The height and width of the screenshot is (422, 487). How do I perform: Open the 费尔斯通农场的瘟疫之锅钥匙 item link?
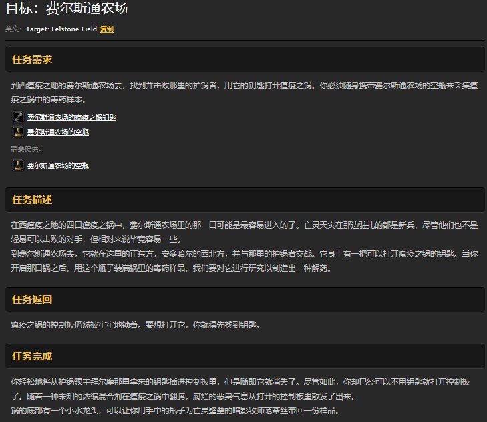[71, 117]
